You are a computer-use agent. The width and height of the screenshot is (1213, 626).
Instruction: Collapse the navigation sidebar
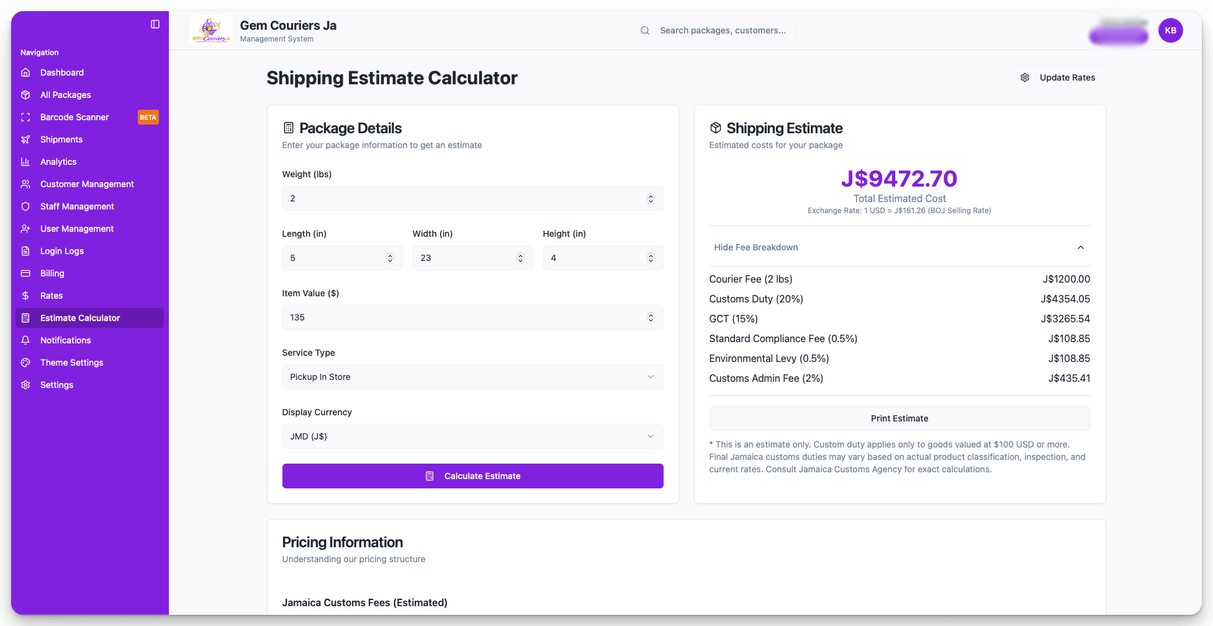(154, 24)
